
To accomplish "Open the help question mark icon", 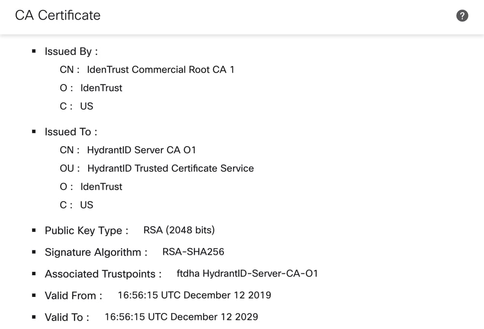I will tap(462, 16).
